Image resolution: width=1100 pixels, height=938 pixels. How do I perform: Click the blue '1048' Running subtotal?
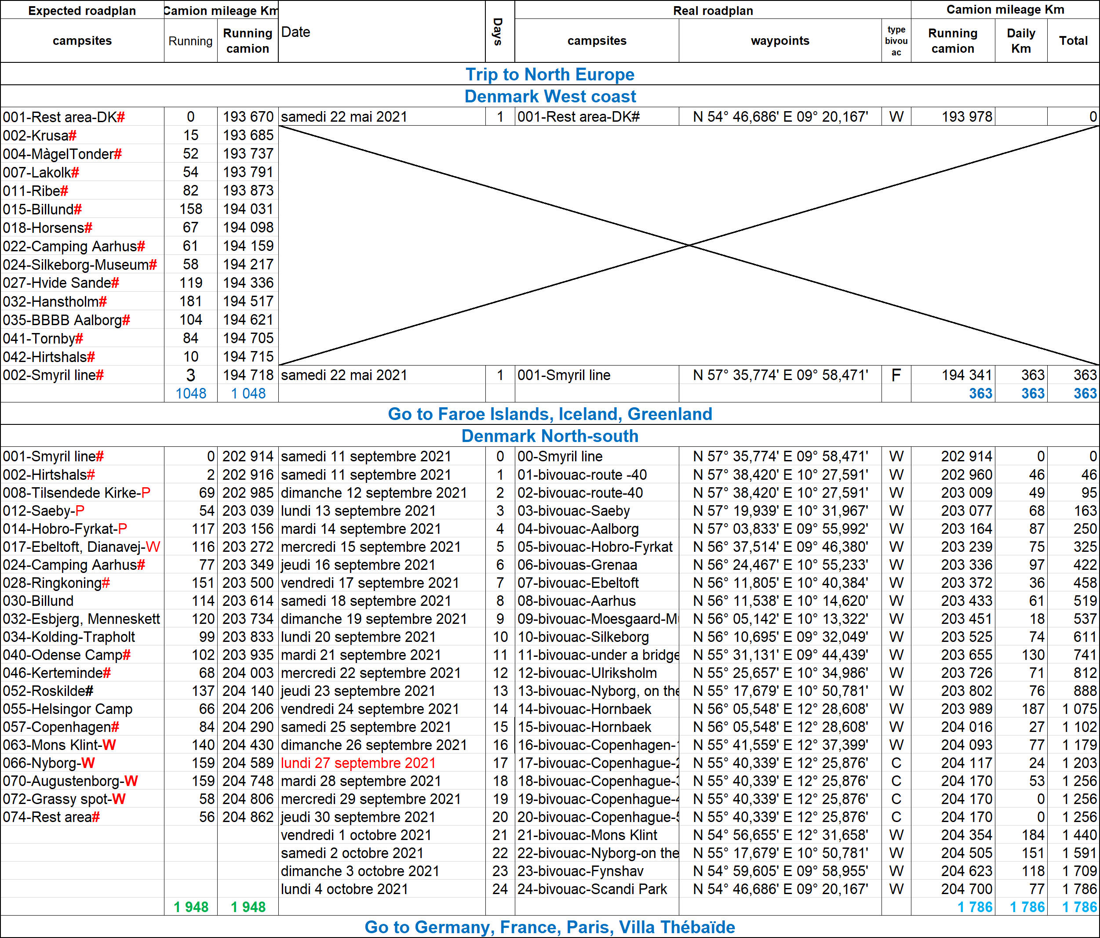coord(191,394)
